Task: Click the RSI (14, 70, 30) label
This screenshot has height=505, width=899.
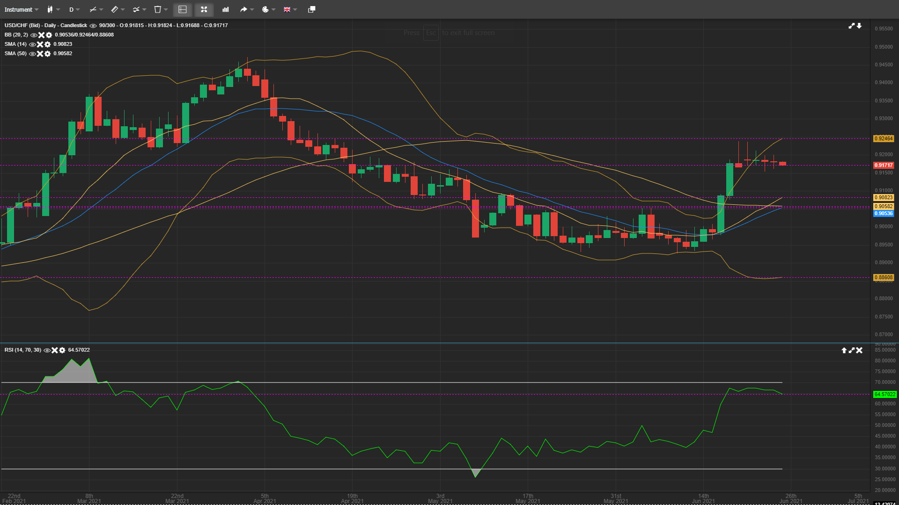Action: 23,350
